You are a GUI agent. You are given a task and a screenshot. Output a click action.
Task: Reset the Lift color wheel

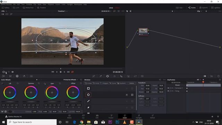click(x=18, y=83)
